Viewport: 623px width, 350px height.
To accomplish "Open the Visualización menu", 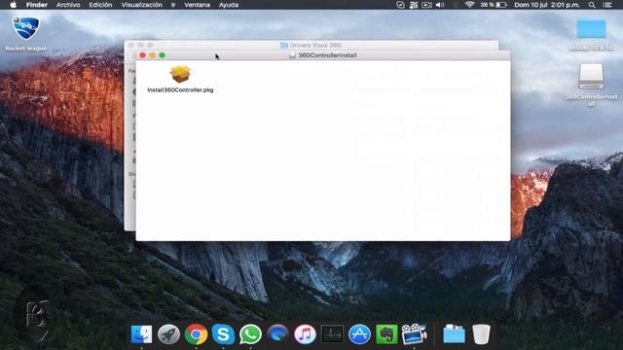I will coord(141,5).
